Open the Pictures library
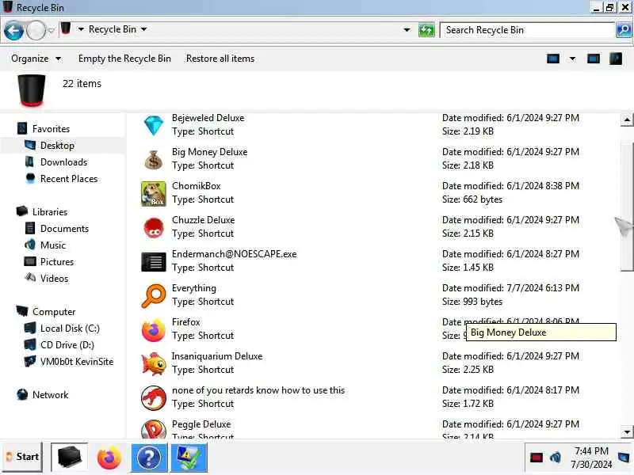The width and height of the screenshot is (634, 475). coord(57,262)
